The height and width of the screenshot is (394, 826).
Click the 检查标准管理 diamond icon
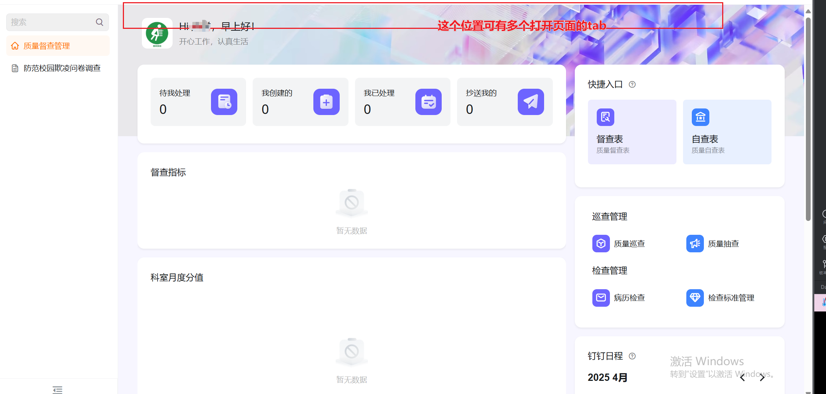pyautogui.click(x=695, y=298)
